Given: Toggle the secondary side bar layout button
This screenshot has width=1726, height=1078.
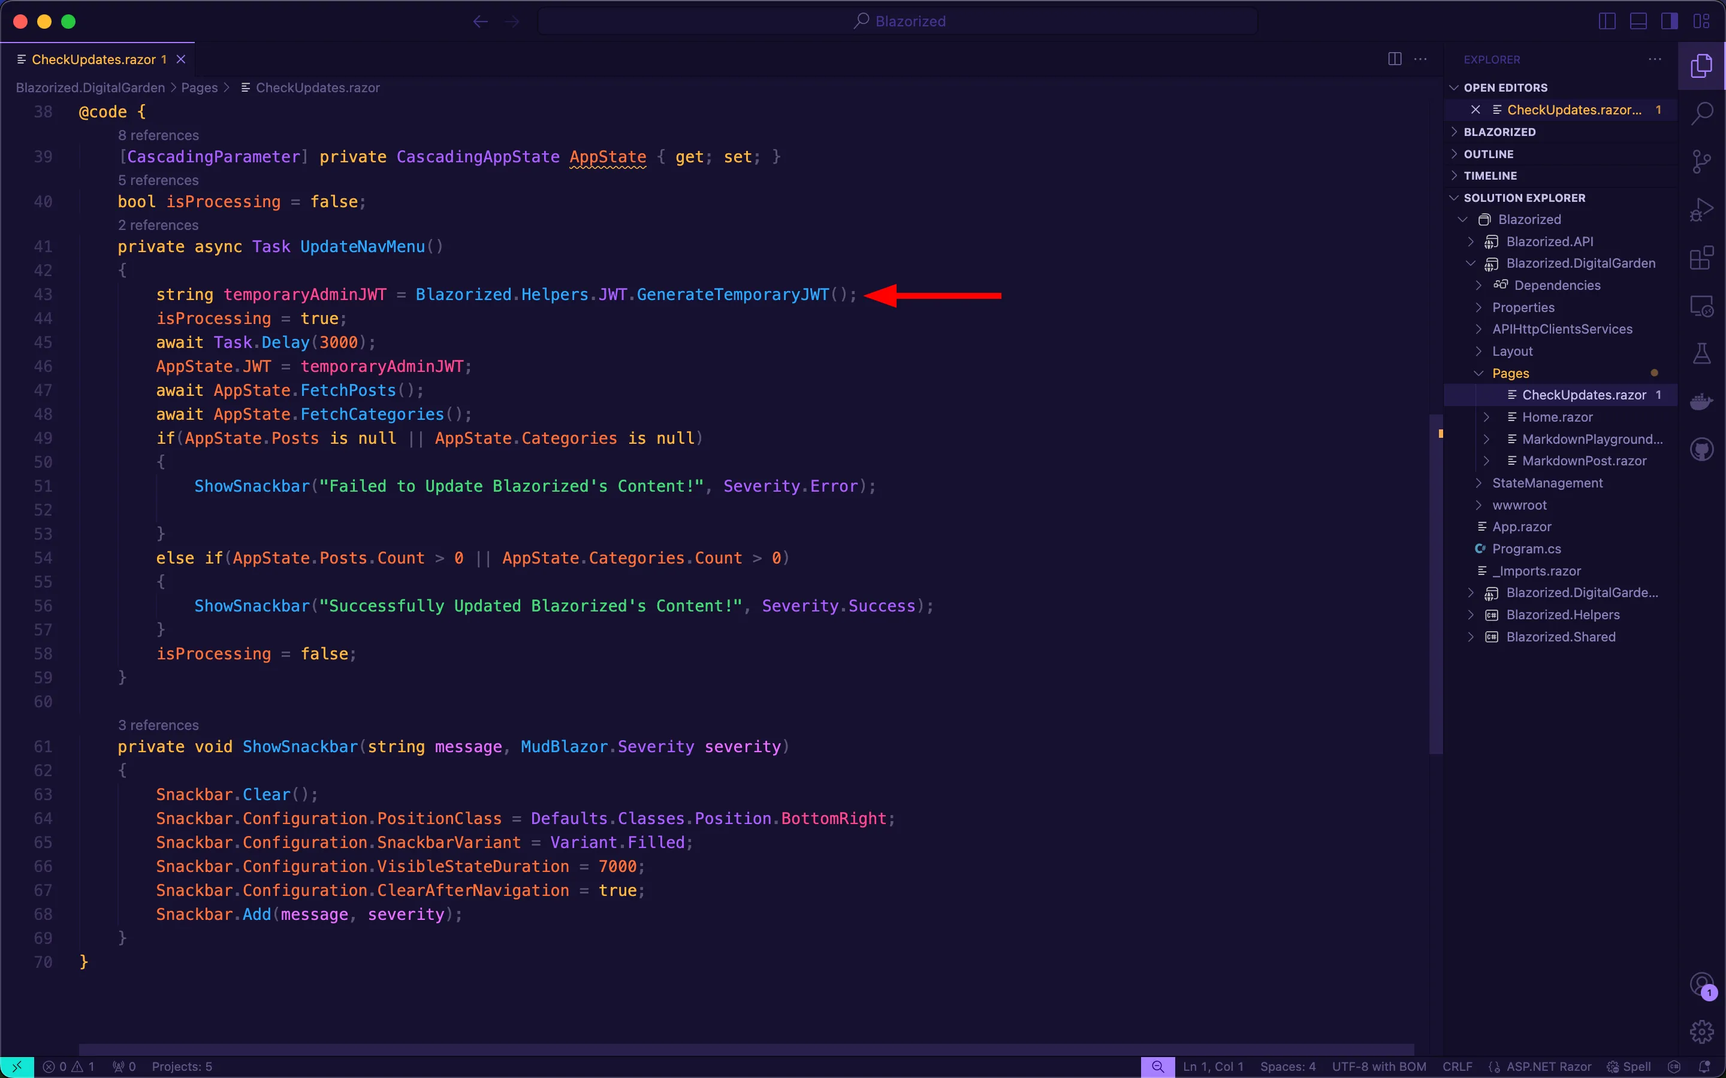Looking at the screenshot, I should click(1670, 22).
